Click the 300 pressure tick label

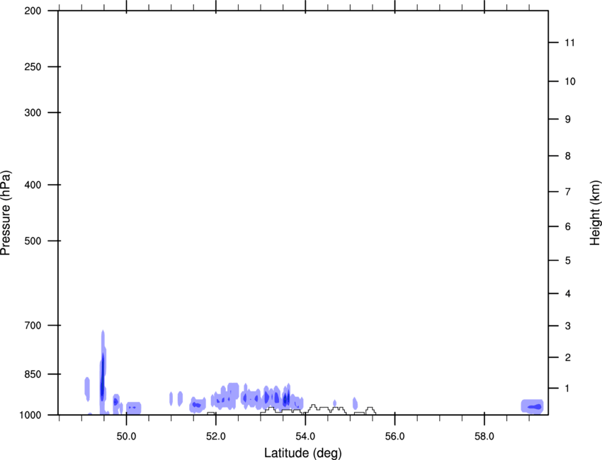pos(33,113)
